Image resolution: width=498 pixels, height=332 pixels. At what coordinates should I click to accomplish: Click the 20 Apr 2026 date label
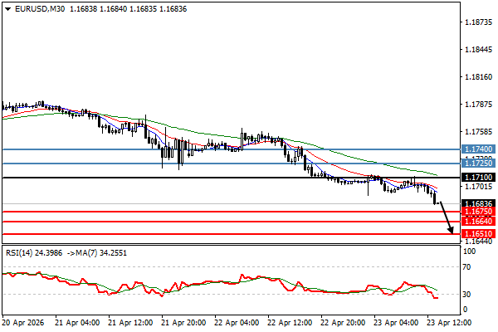click(x=23, y=322)
